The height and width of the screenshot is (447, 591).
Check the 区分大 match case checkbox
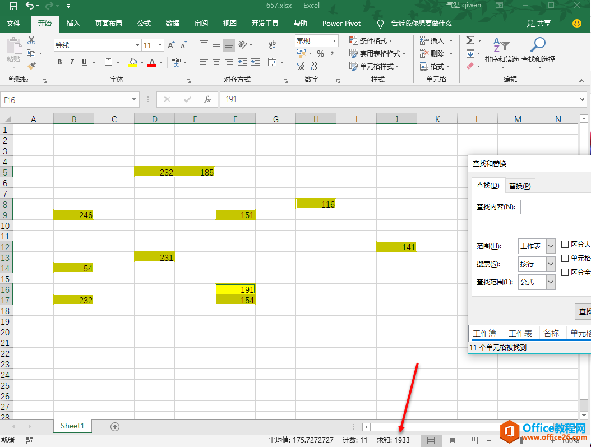click(565, 244)
